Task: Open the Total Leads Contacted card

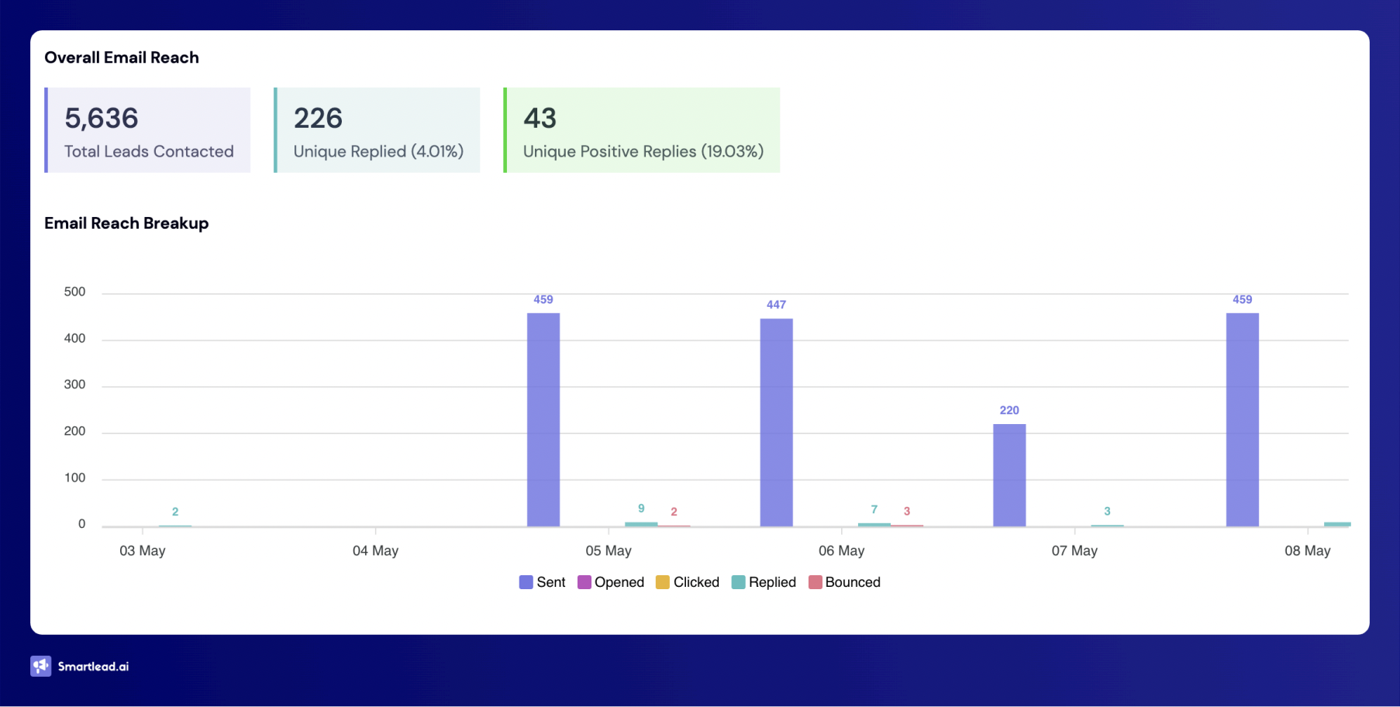Action: pos(148,130)
